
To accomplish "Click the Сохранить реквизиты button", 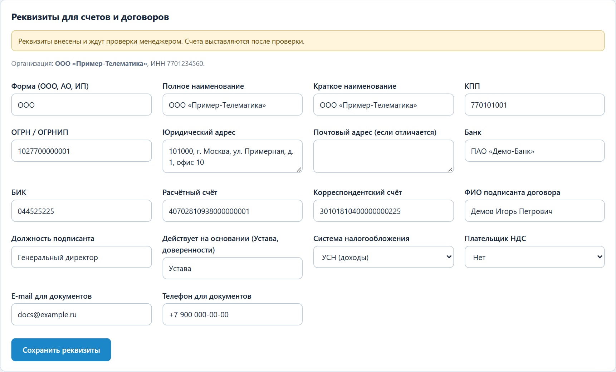I will (x=61, y=350).
